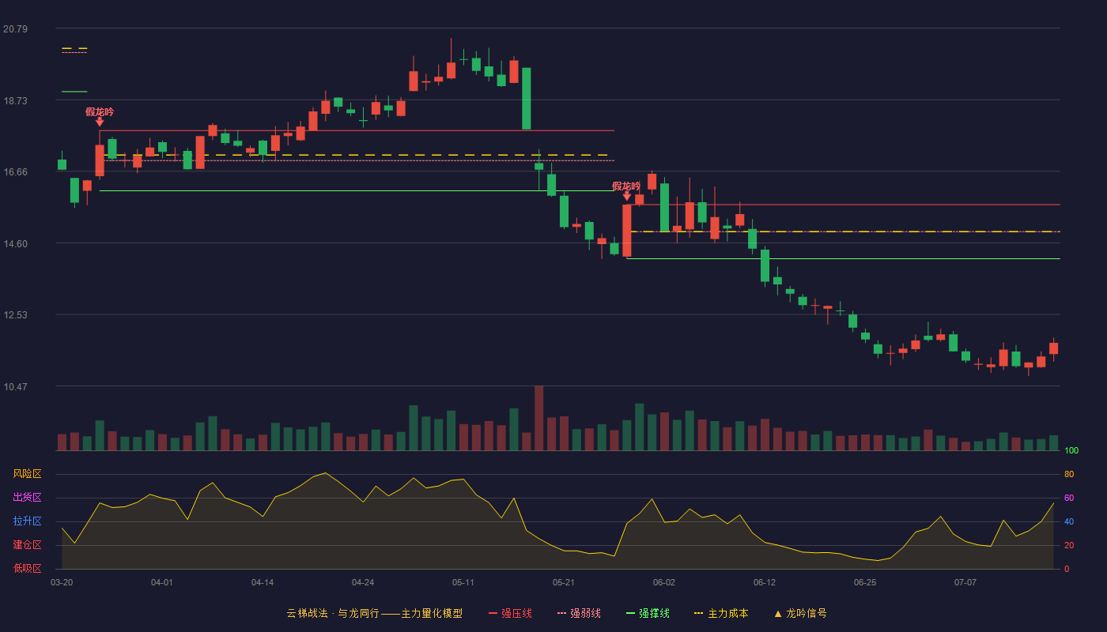Image resolution: width=1107 pixels, height=632 pixels.
Task: Click the red arrow under the late-May 假龙吟 label
Action: pyautogui.click(x=627, y=196)
